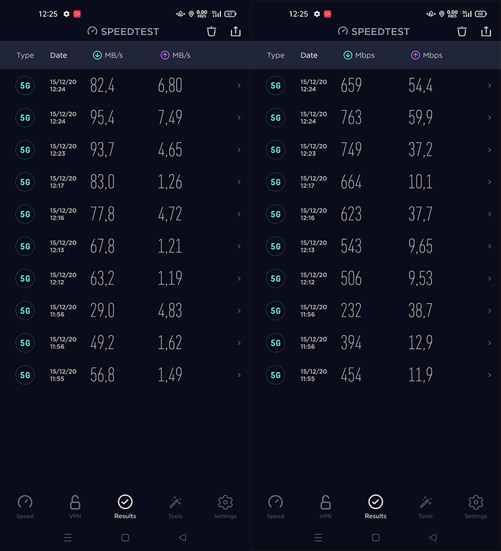Image resolution: width=501 pixels, height=551 pixels.
Task: Tap 5G badge of the 82,4 MB/s result
Action: click(25, 85)
